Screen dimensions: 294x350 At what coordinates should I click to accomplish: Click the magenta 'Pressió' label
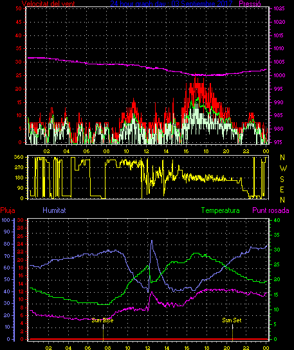coord(250,4)
